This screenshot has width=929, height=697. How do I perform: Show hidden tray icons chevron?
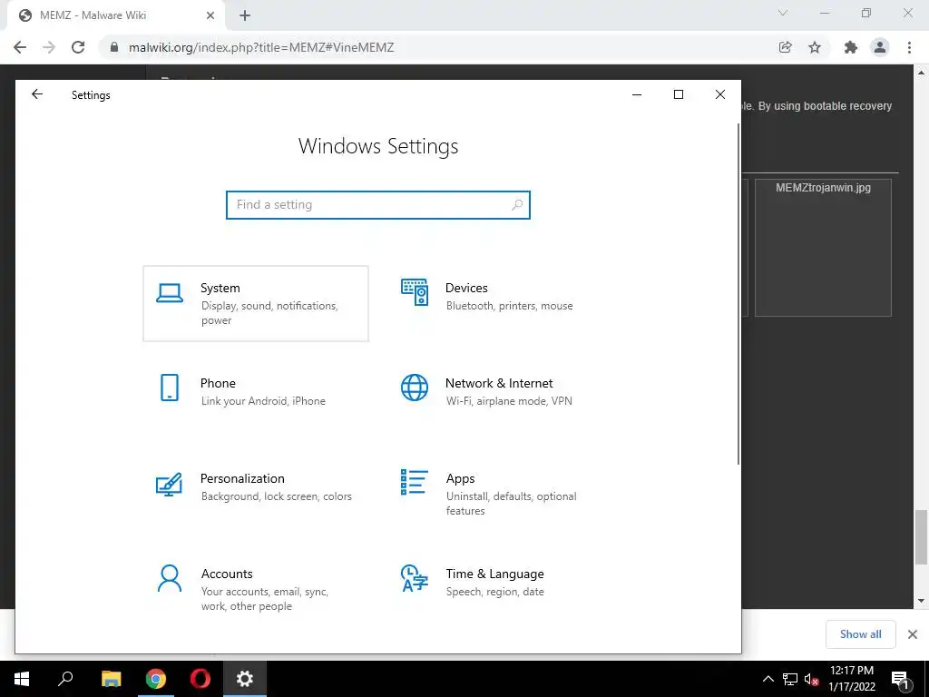coord(768,679)
